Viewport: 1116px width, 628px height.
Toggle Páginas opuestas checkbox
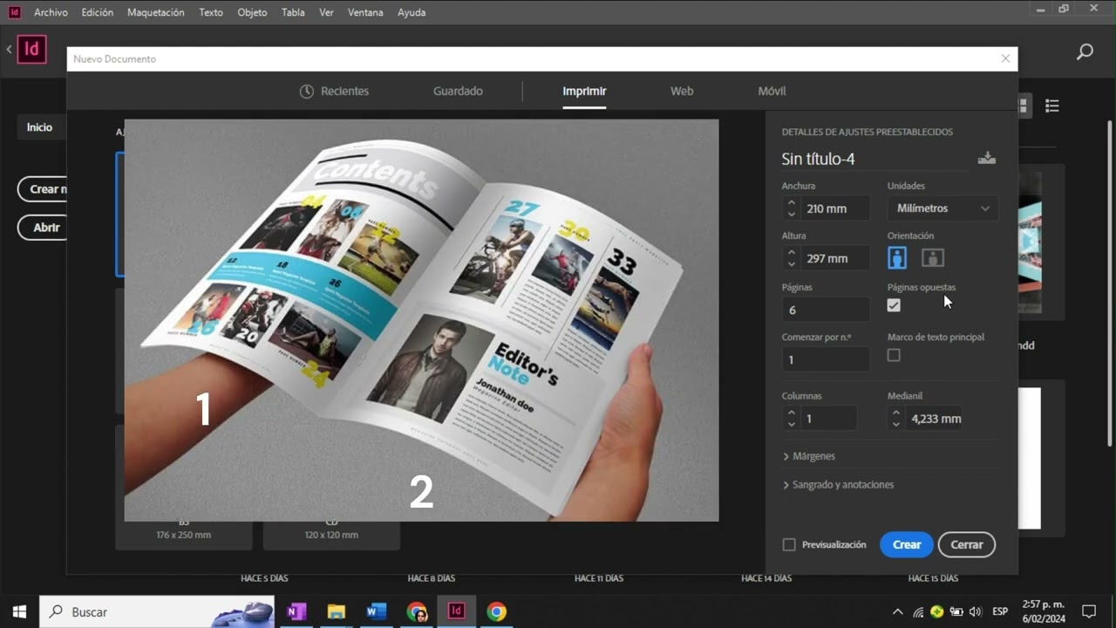click(894, 305)
